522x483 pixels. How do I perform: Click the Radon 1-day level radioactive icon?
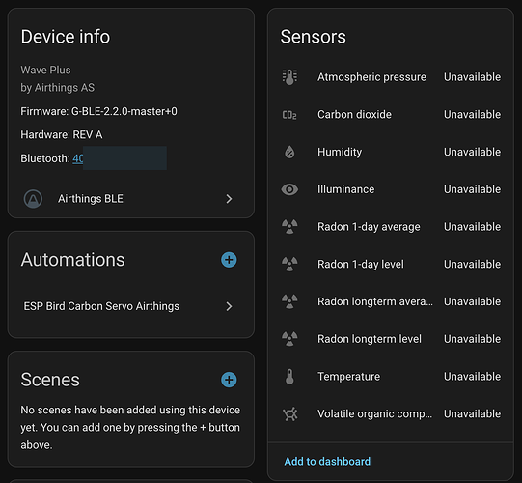pyautogui.click(x=289, y=264)
